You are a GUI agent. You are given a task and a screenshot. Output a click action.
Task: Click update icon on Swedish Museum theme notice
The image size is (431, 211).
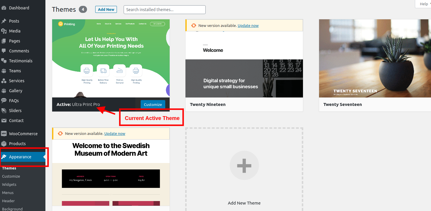tap(60, 133)
